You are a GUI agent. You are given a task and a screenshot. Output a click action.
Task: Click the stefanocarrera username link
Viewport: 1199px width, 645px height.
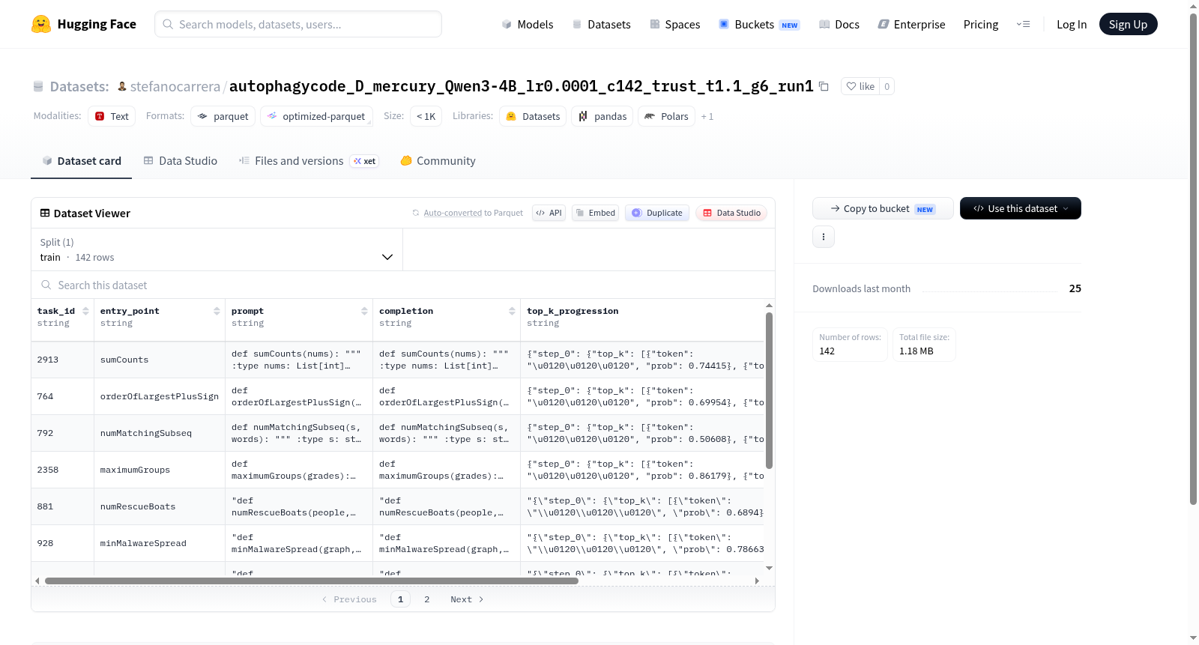[x=175, y=86]
